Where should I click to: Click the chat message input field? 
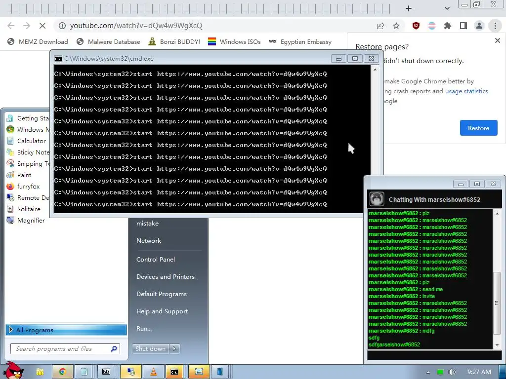click(x=434, y=355)
